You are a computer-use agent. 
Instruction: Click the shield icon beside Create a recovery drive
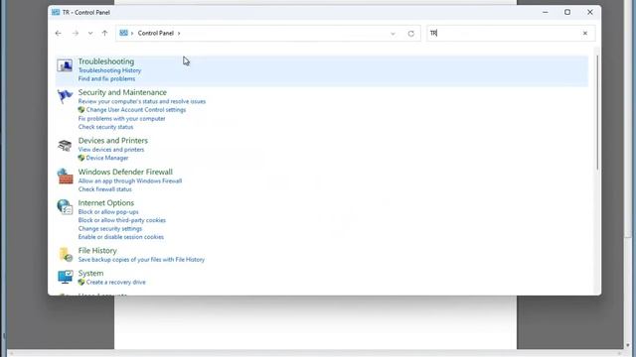pyautogui.click(x=81, y=282)
